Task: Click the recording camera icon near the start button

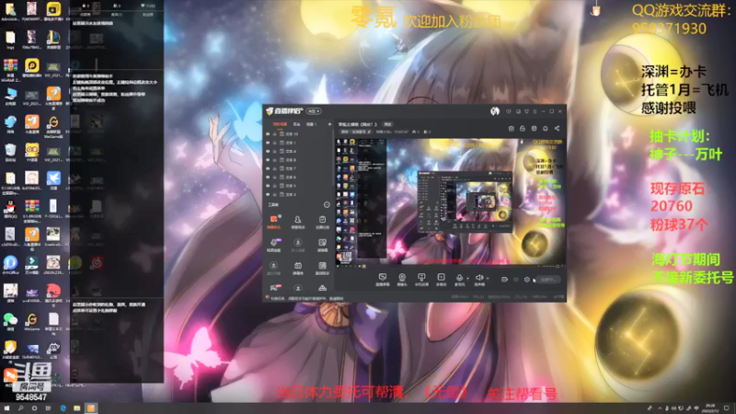Action: pyautogui.click(x=504, y=280)
